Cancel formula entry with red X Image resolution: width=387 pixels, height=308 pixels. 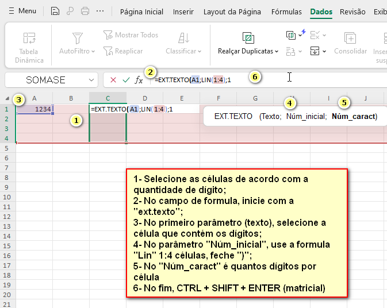113,80
